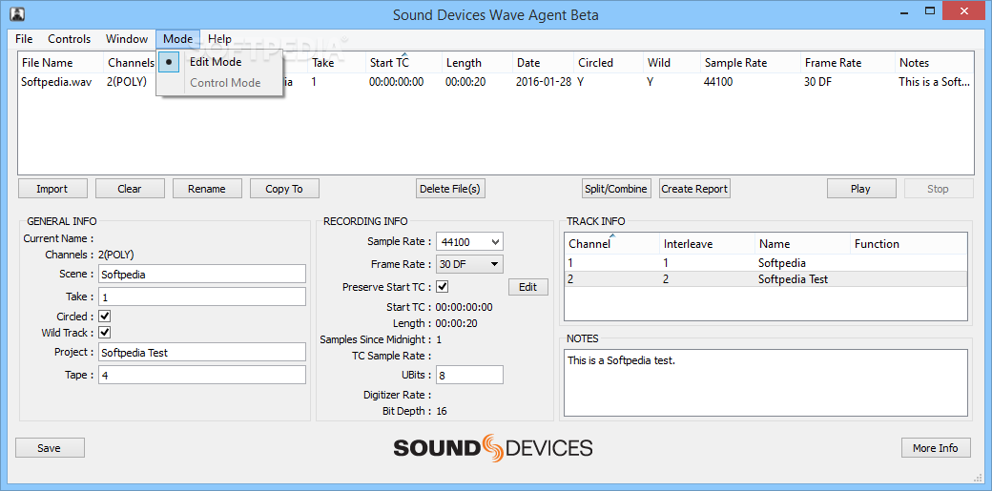Sort by Take column header
This screenshot has height=491, width=992.
pos(337,63)
